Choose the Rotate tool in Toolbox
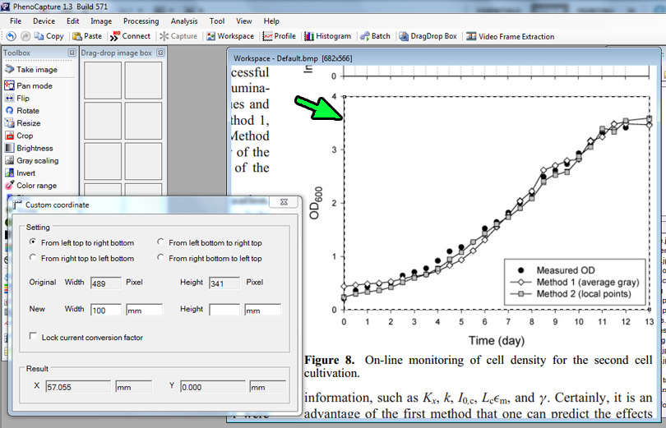 (27, 111)
